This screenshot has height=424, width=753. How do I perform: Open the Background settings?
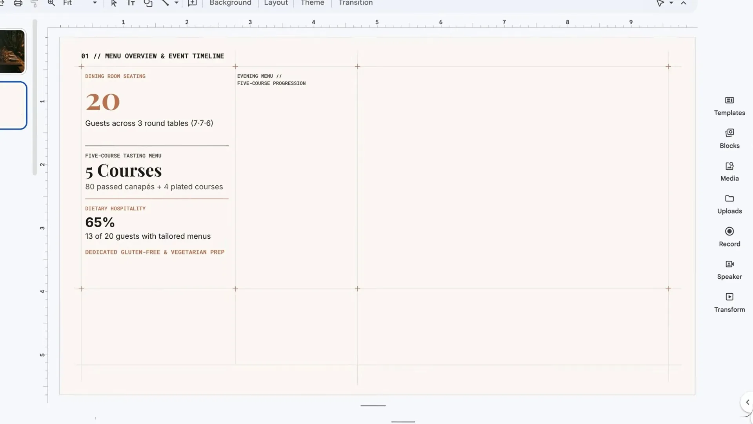point(230,3)
